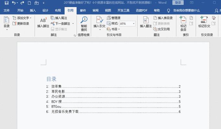Click 插入表目录 table of figures
This screenshot has height=129, width=221.
[163, 18]
